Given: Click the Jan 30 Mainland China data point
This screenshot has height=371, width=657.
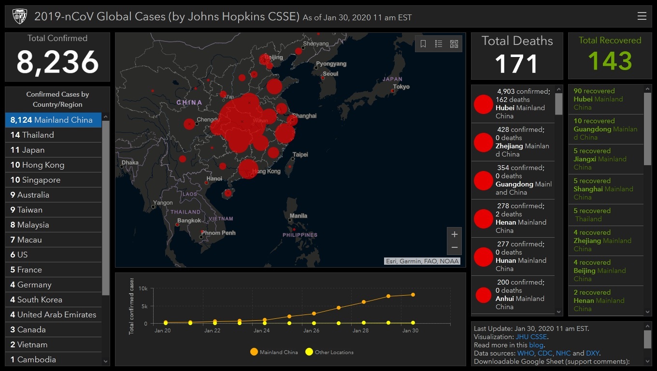Looking at the screenshot, I should [413, 295].
